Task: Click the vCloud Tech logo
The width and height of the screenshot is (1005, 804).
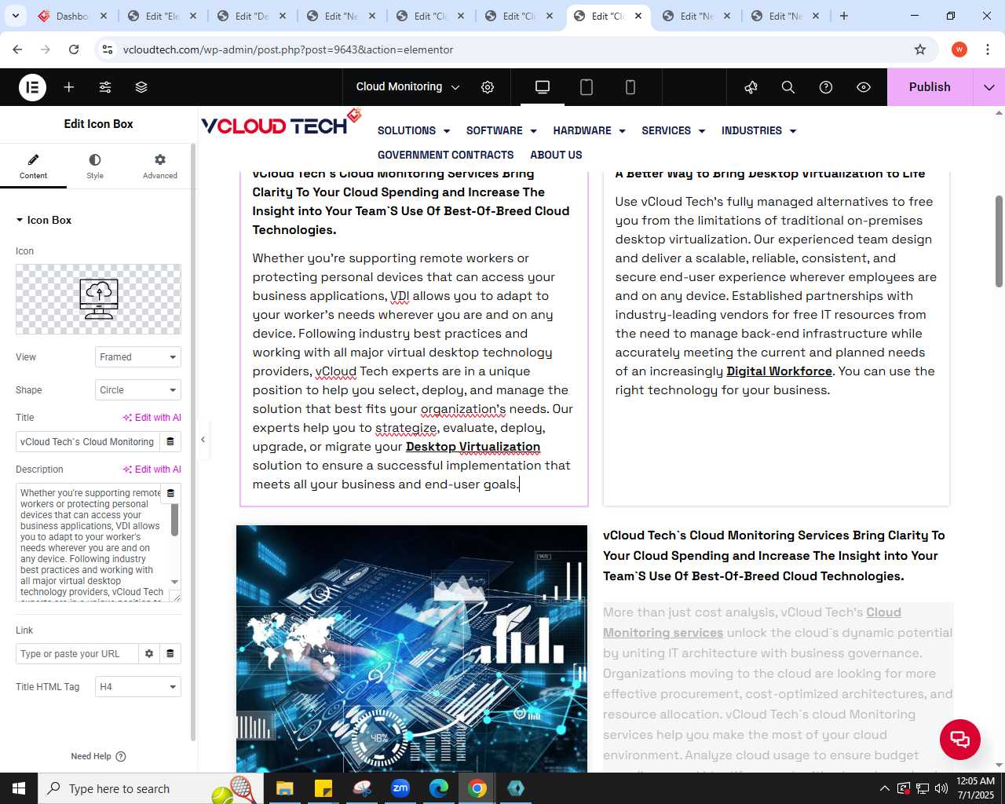Action: click(281, 123)
